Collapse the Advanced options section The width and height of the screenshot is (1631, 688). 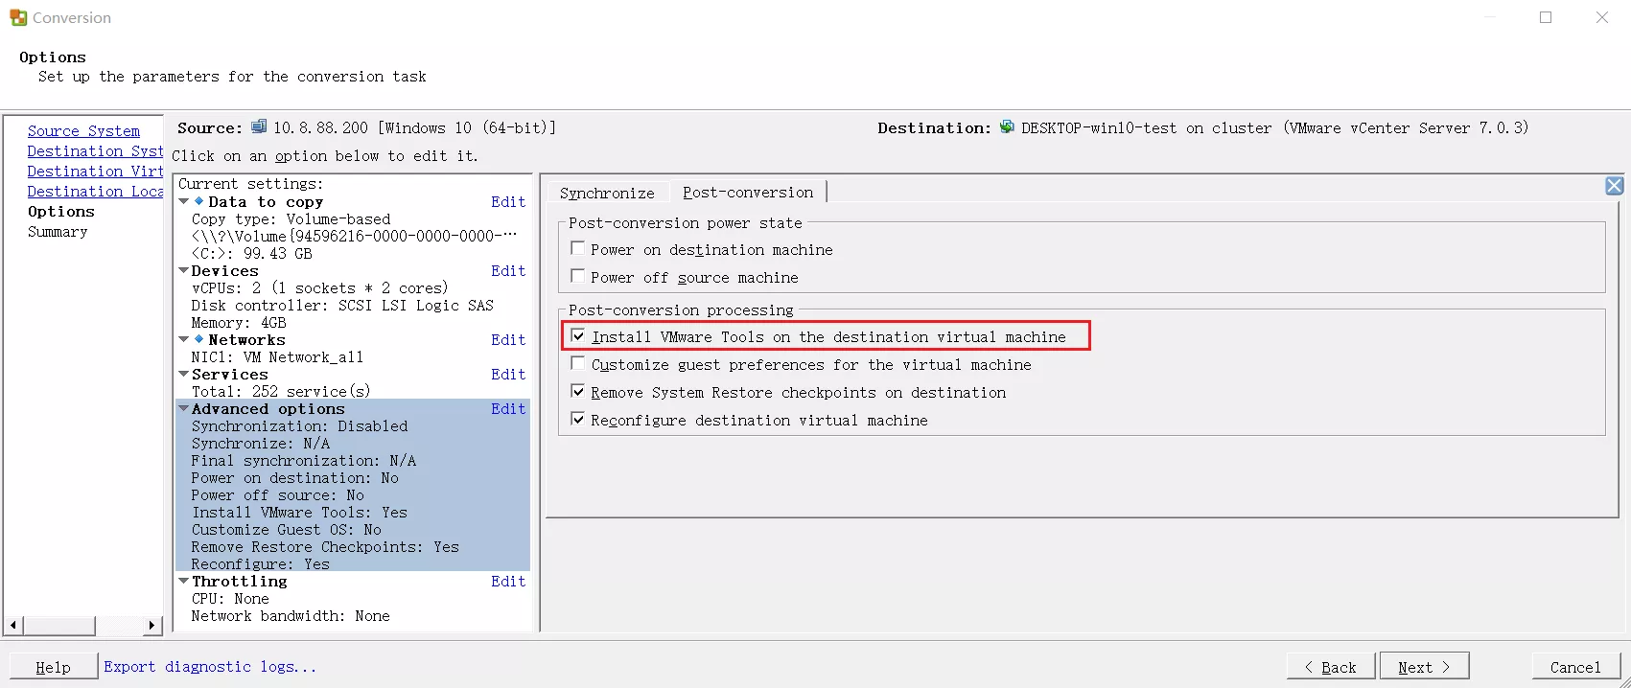click(184, 408)
